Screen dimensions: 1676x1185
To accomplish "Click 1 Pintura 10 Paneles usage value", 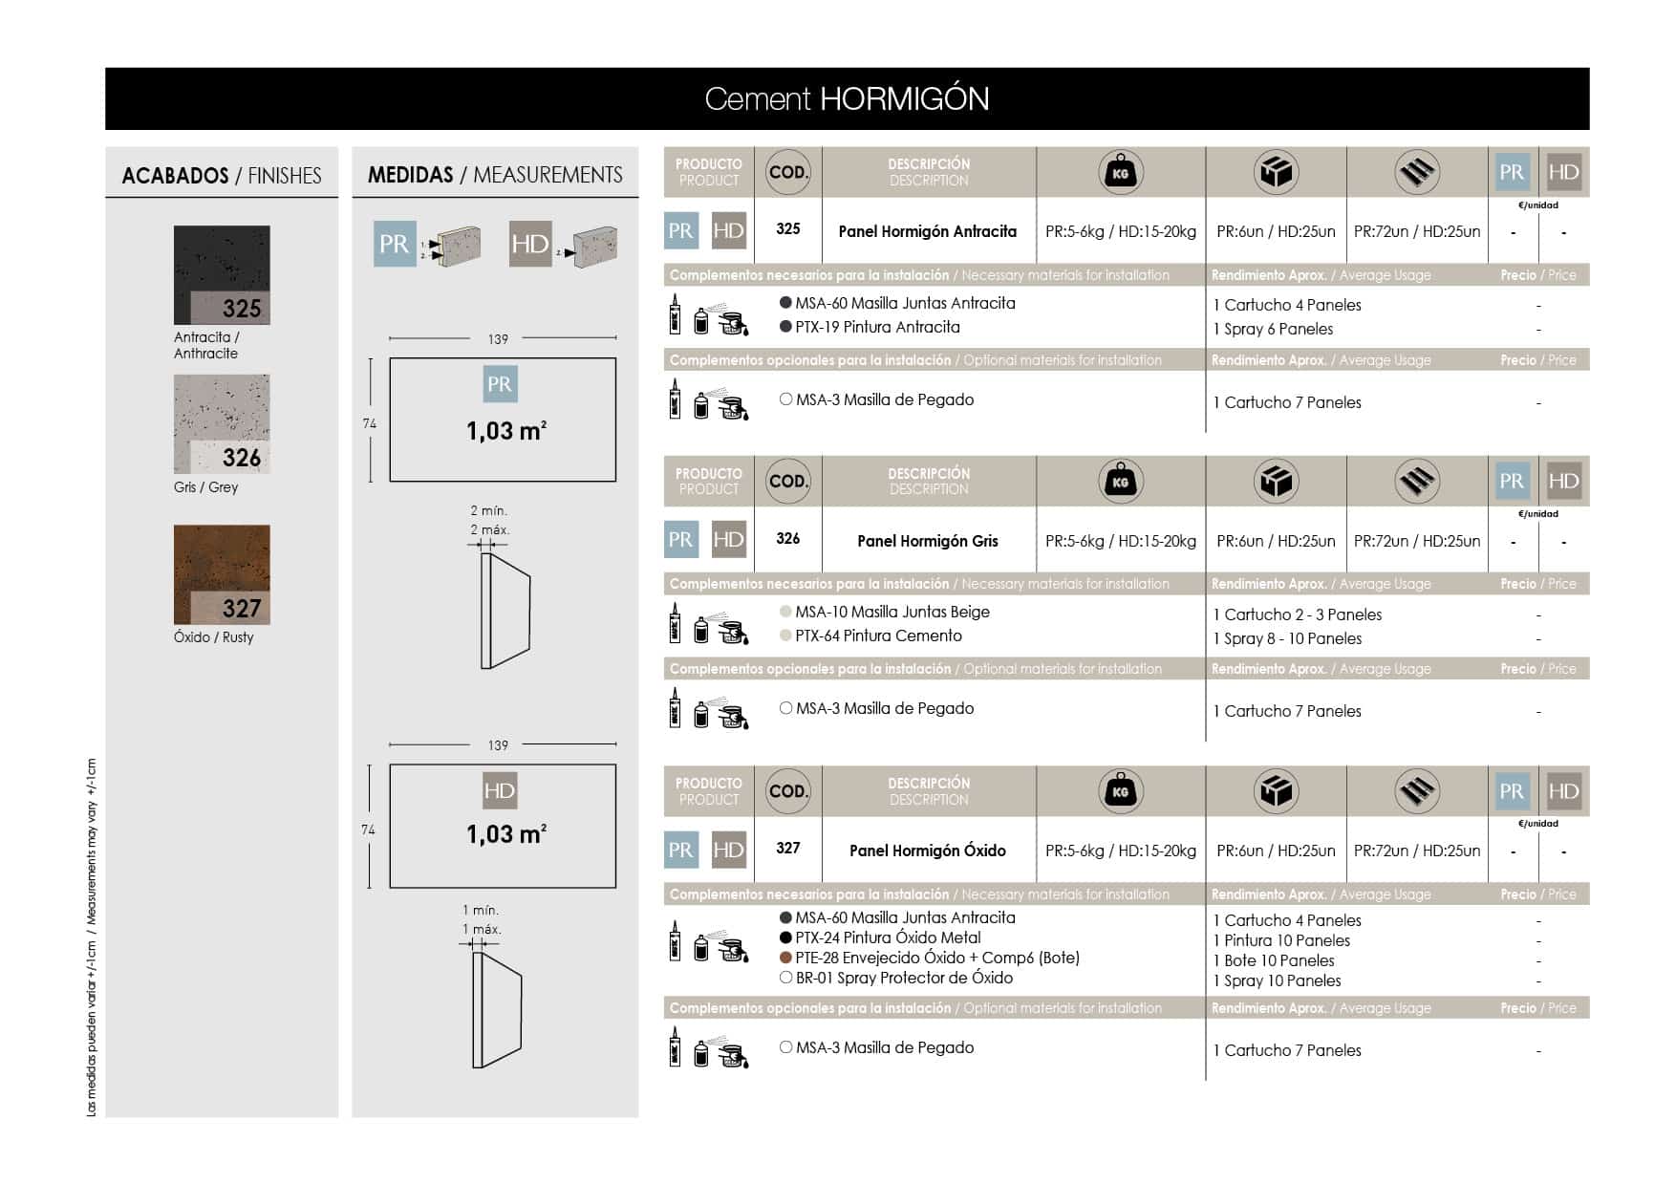I will pos(1281,940).
